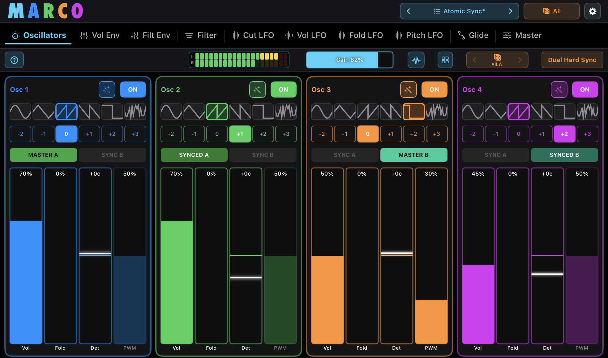Set Osc 3 octave to +1
The image size is (608, 358).
391,134
